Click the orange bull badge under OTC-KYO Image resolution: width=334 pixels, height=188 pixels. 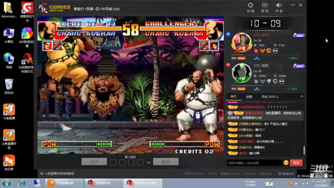(x=263, y=51)
